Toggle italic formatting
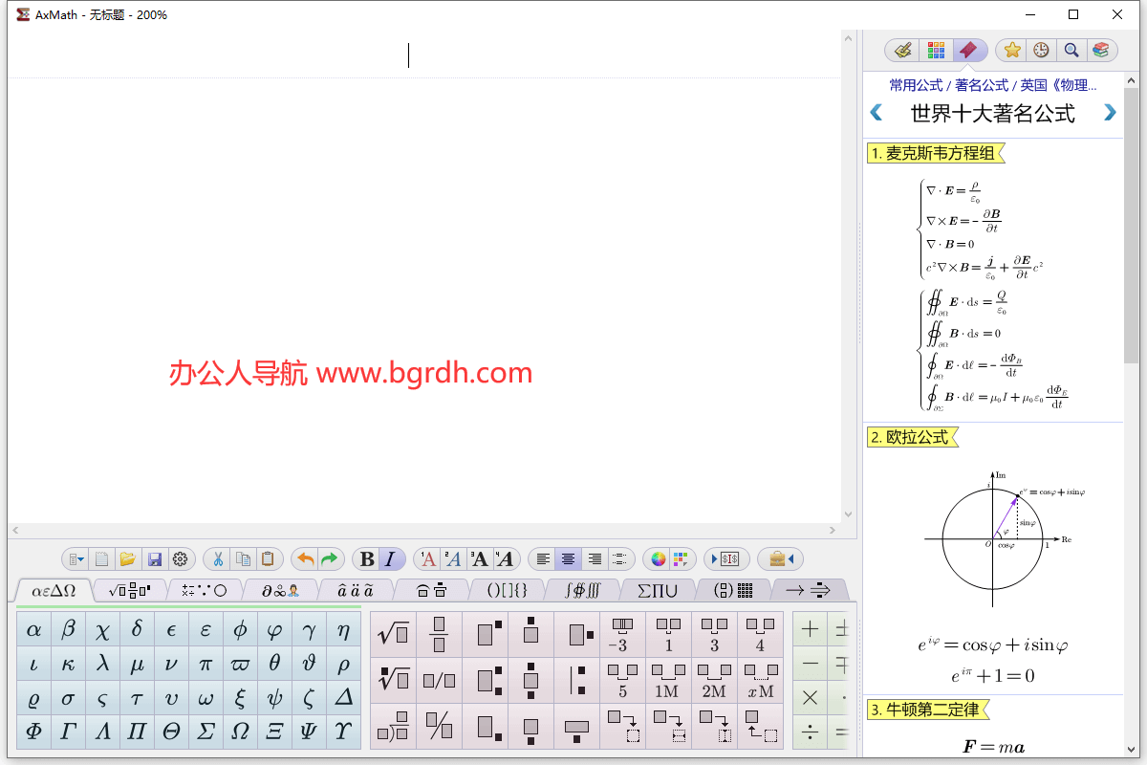This screenshot has height=765, width=1147. (x=389, y=559)
